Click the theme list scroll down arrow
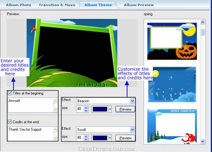The image size is (212, 152). (203, 141)
